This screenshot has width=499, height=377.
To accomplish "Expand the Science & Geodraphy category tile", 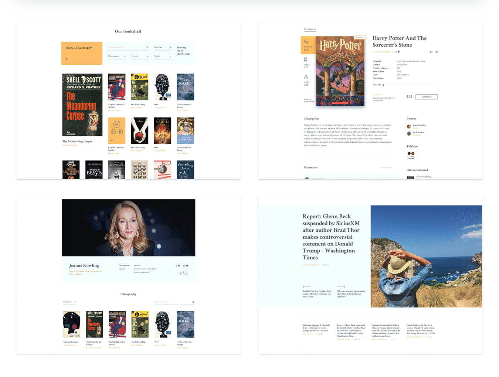I will coord(81,53).
